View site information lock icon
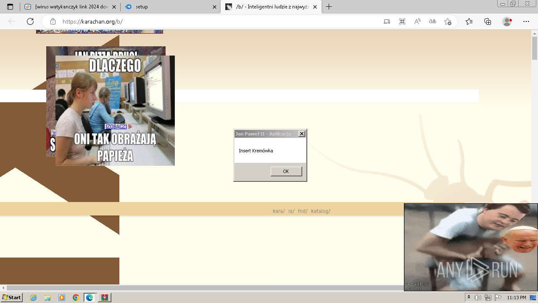538x303 pixels. pos(53,21)
